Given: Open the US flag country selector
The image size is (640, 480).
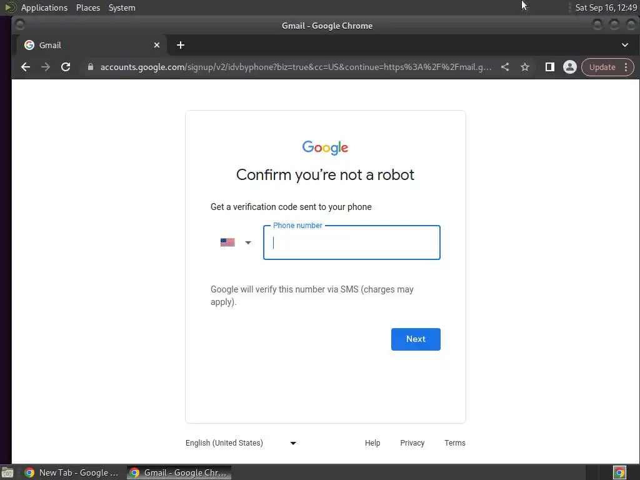Looking at the screenshot, I should pyautogui.click(x=236, y=242).
